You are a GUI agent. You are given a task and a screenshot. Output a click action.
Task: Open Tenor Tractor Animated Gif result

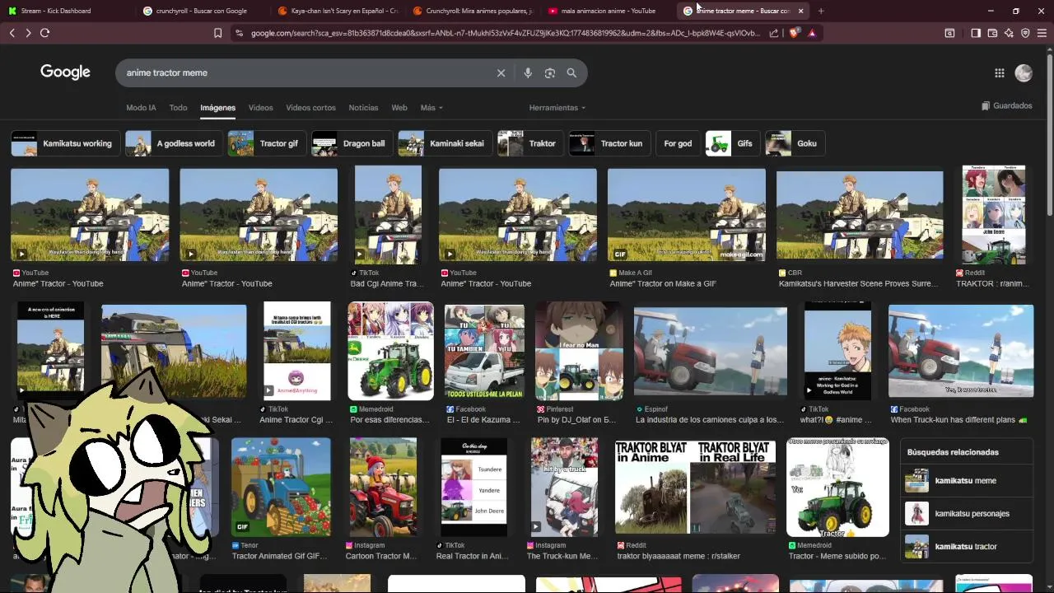click(281, 487)
